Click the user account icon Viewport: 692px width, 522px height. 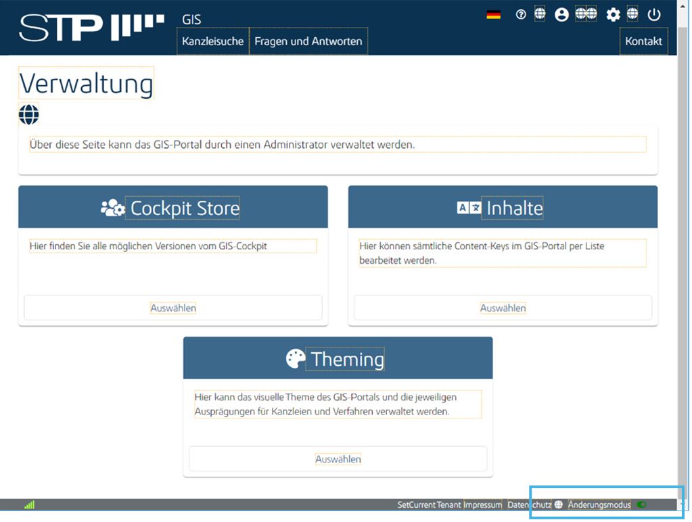click(561, 14)
